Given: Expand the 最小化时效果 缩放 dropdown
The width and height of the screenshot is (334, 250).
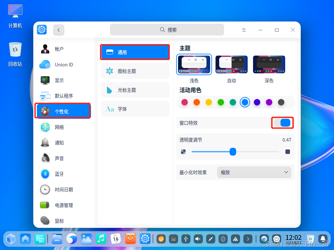Looking at the screenshot, I should (x=254, y=172).
